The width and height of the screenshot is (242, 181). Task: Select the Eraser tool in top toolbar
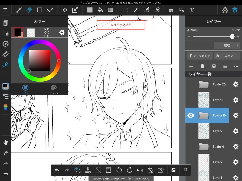(29, 10)
